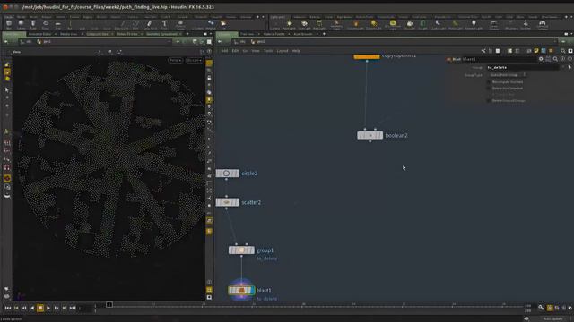Viewport: 574px width, 322px height.
Task: Open the Auto Update dropdown
Action: 553,318
